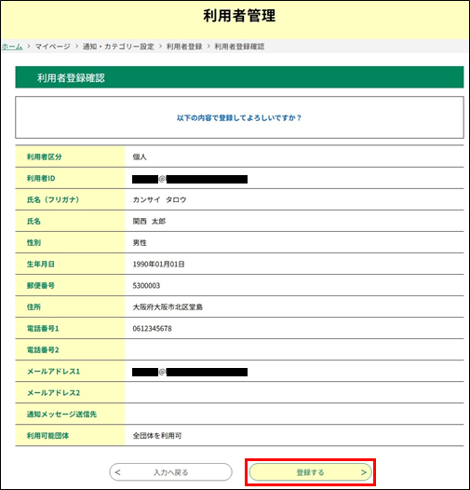Screen dimensions: 470x490
Task: Click the furigana value カンサイ タロウ
Action: click(159, 199)
